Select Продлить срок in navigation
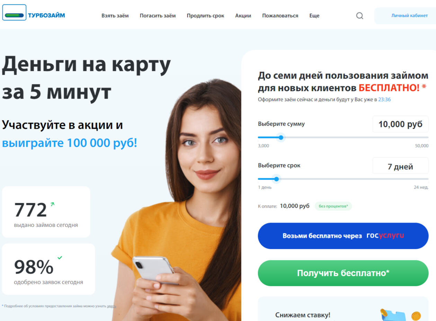Viewport: 436px width, 321px height. [x=205, y=16]
